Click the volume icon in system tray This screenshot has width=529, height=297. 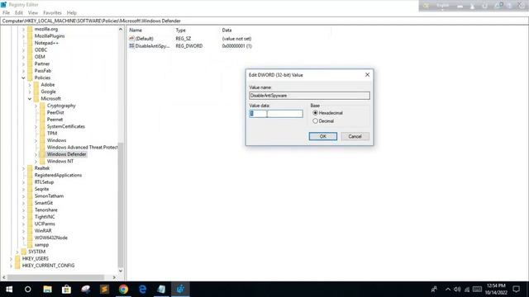[x=457, y=290]
